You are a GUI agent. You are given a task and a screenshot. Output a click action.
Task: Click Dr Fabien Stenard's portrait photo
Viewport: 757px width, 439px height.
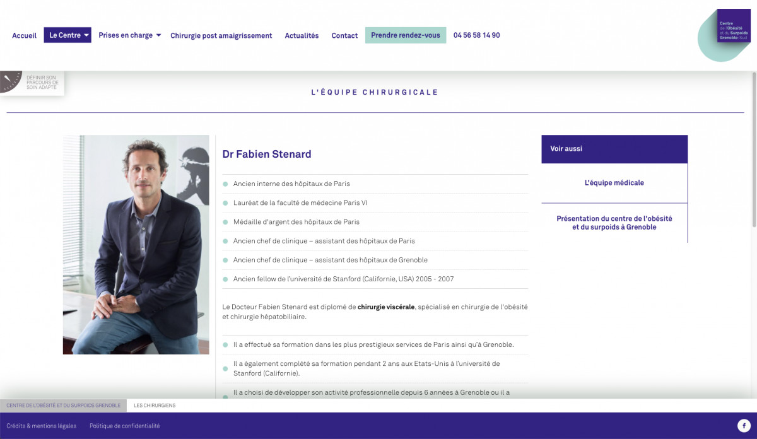click(x=136, y=245)
